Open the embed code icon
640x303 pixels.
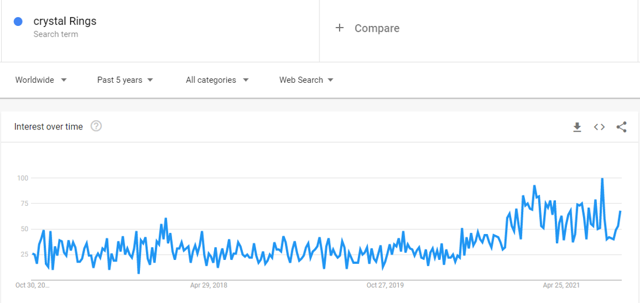click(599, 127)
